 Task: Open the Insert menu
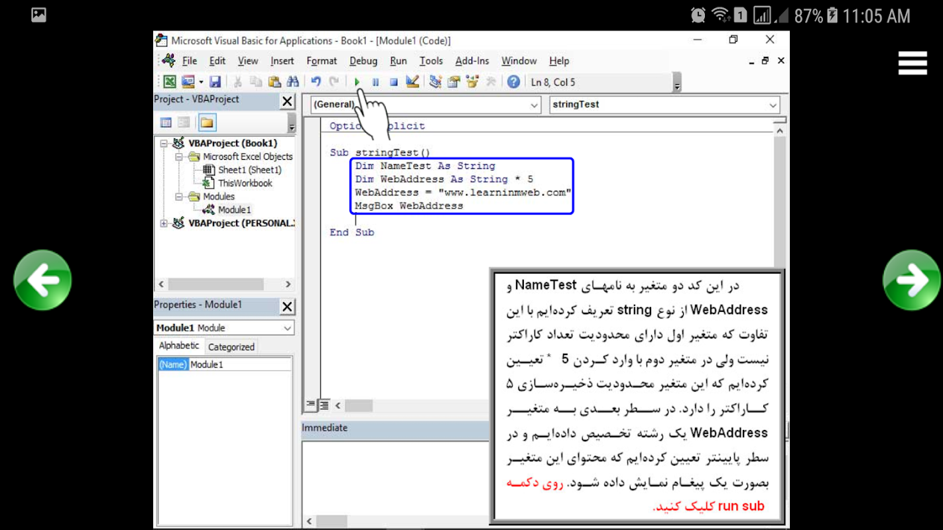click(282, 61)
